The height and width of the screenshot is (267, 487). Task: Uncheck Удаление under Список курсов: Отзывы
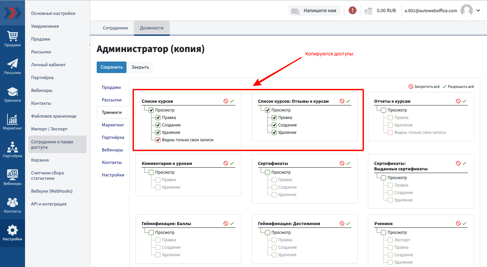(x=274, y=132)
